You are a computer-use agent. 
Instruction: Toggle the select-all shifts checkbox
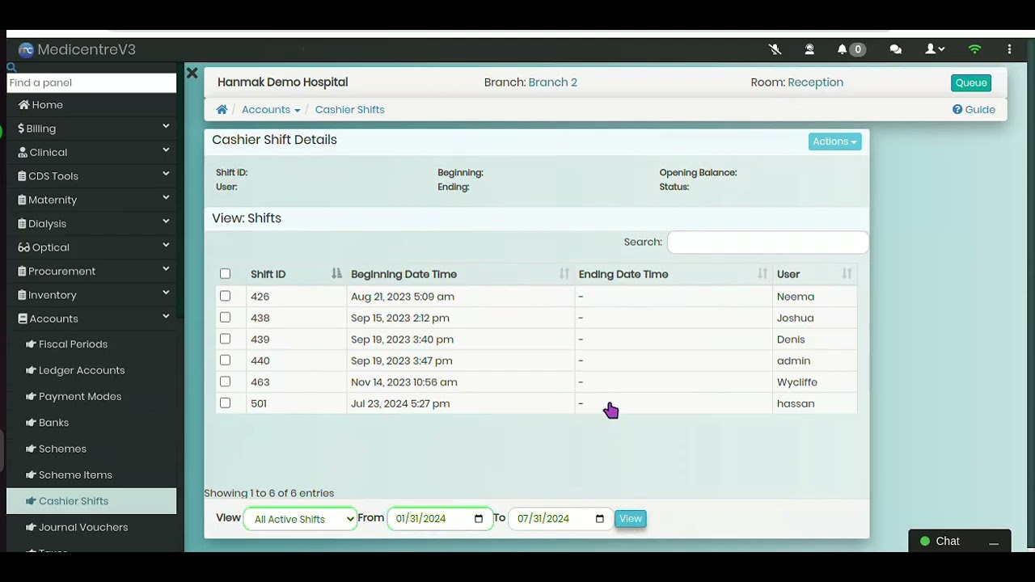click(x=225, y=274)
